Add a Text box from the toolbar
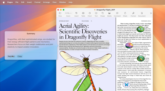The width and height of the screenshot is (165, 91). coord(96,13)
